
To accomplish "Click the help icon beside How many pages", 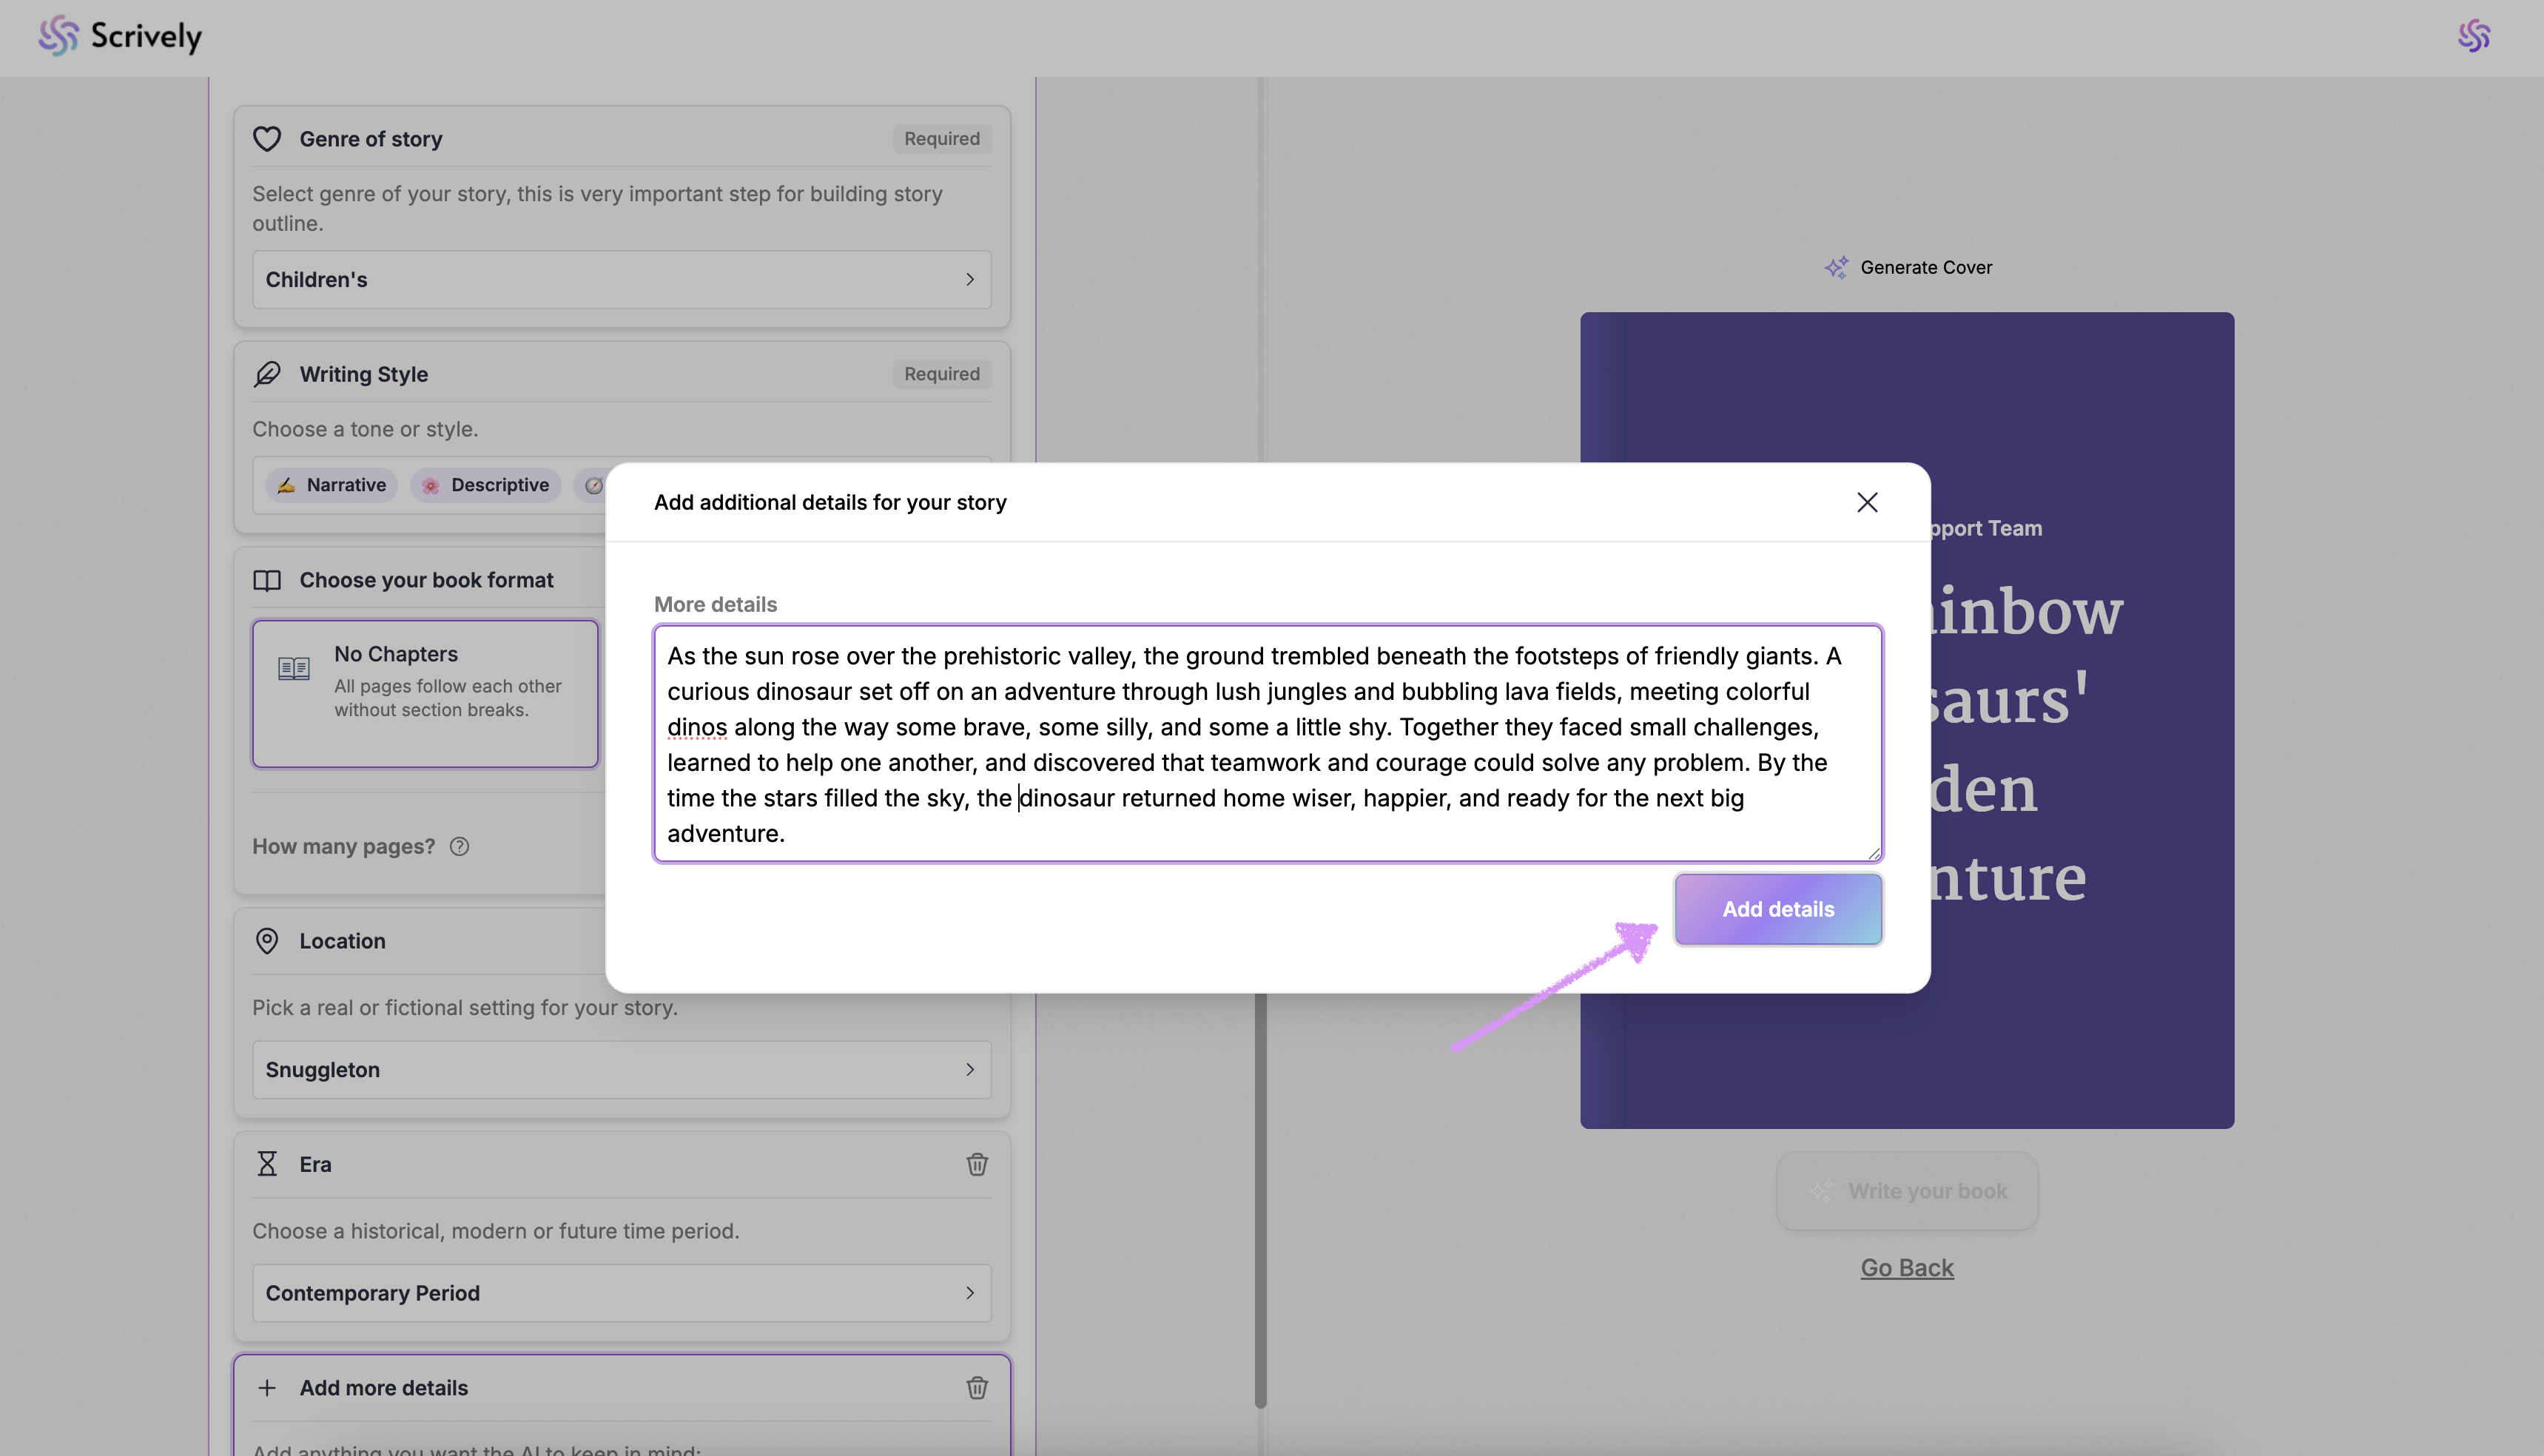I will point(459,846).
